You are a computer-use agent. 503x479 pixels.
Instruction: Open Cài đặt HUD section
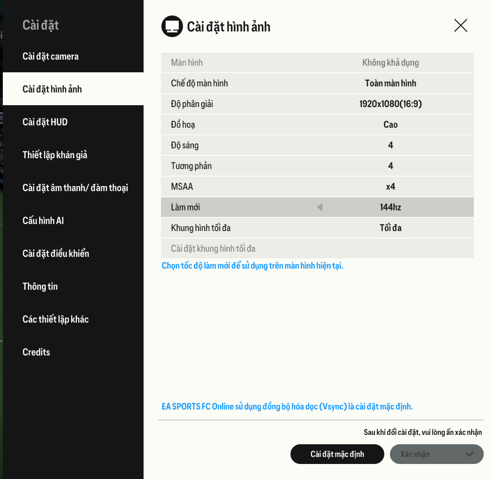tap(45, 122)
